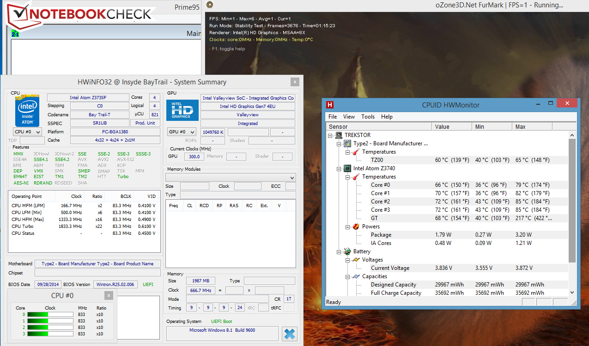Click the Bay Trail-T codename field
Image resolution: width=589 pixels, height=346 pixels.
tap(99, 115)
